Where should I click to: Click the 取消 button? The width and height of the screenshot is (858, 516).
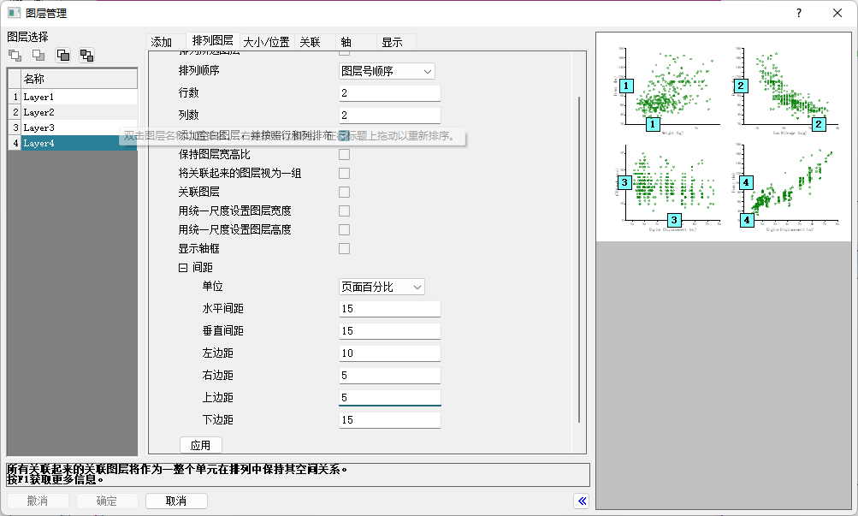(x=176, y=501)
